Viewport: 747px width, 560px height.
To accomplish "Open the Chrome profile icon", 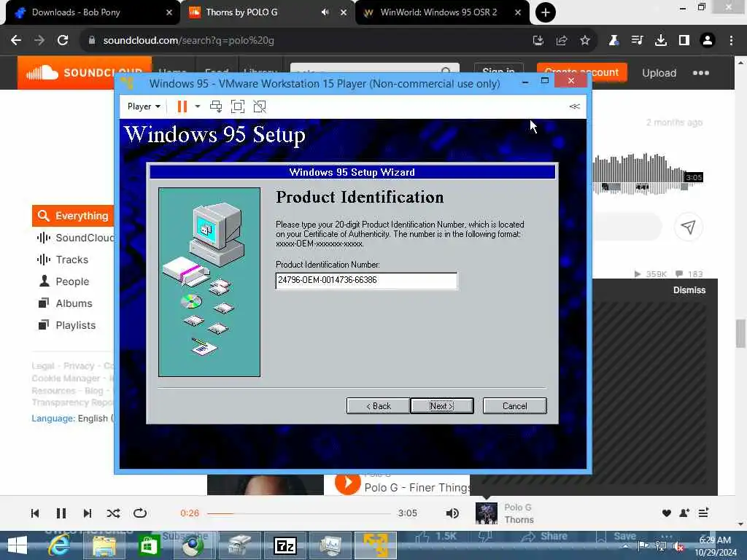I will coord(708,41).
